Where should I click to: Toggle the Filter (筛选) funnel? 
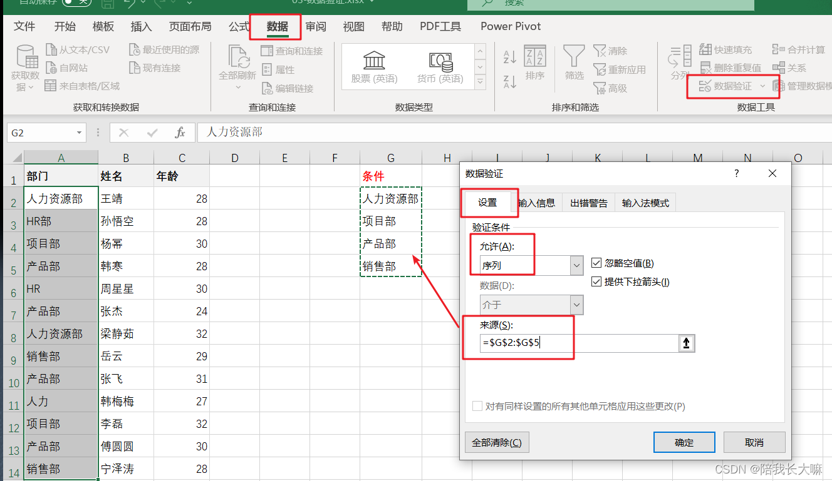click(574, 63)
